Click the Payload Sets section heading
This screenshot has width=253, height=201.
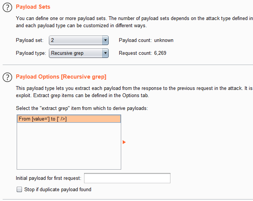click(33, 7)
